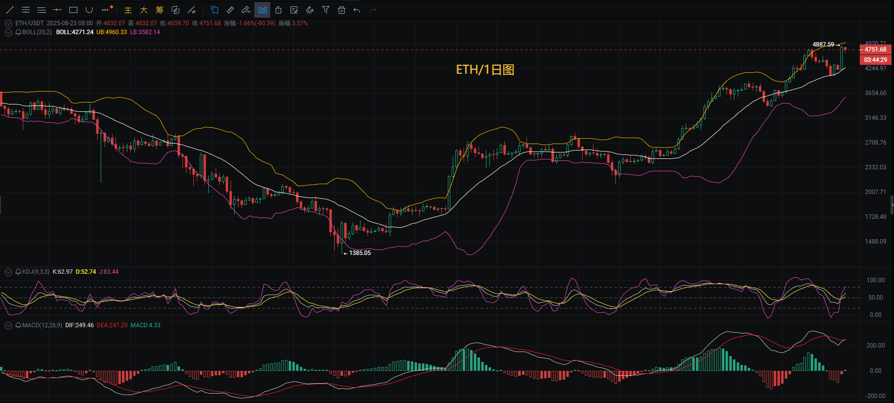Open more drawing tools ellipsis menu
Viewport: 894px width, 403px height.
[x=105, y=10]
